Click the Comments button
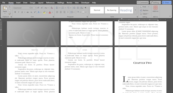 (143, 3)
